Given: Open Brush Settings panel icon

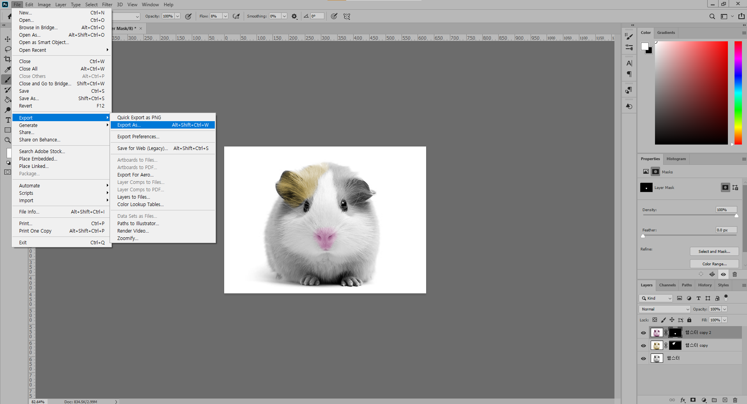Looking at the screenshot, I should [629, 36].
